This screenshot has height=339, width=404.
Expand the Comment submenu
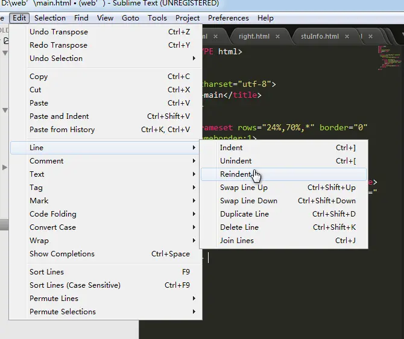pos(106,161)
